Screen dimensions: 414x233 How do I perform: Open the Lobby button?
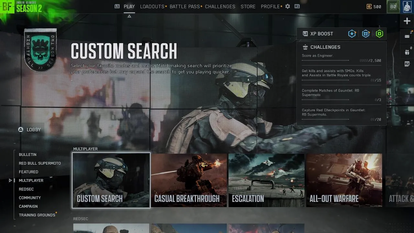coord(29,129)
